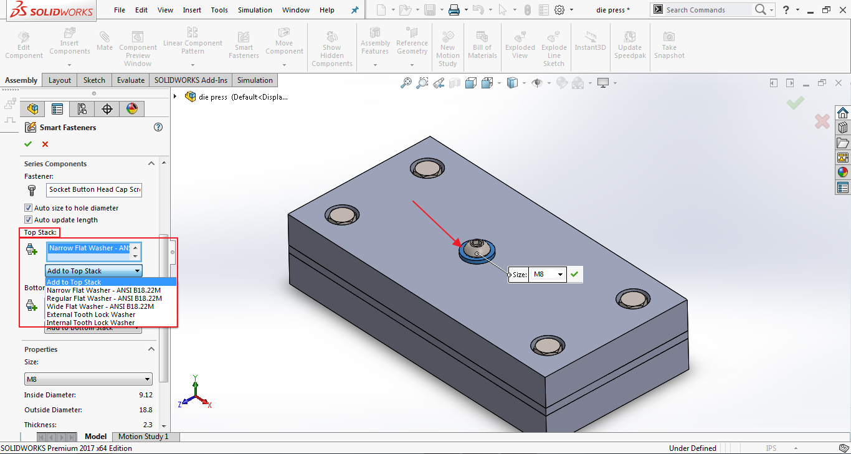
Task: Open the Appearances task pane icon
Action: tap(843, 173)
